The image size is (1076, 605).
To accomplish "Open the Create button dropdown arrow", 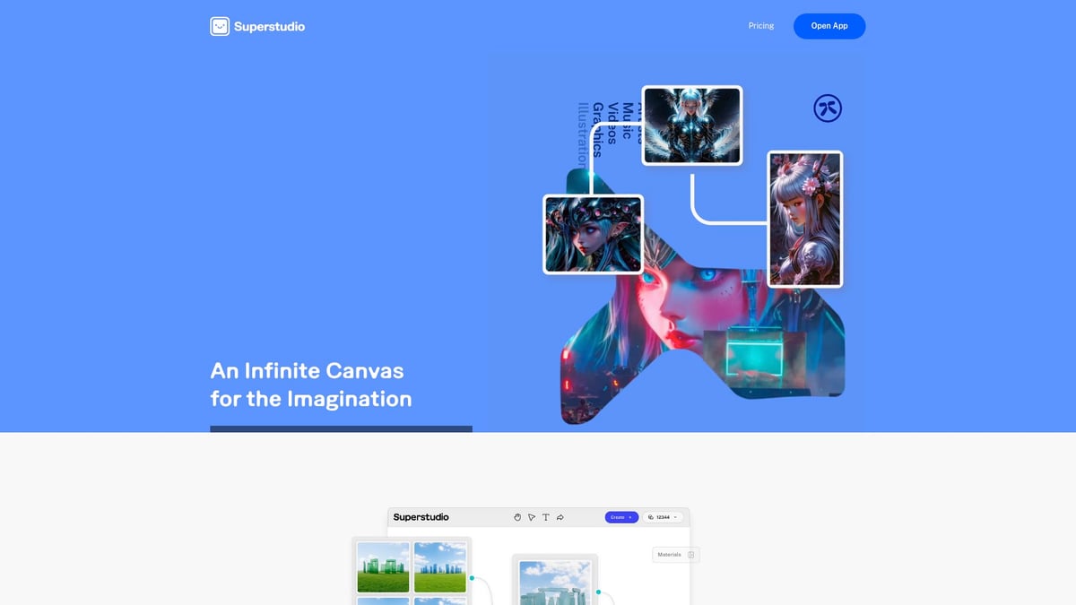I will tap(631, 517).
